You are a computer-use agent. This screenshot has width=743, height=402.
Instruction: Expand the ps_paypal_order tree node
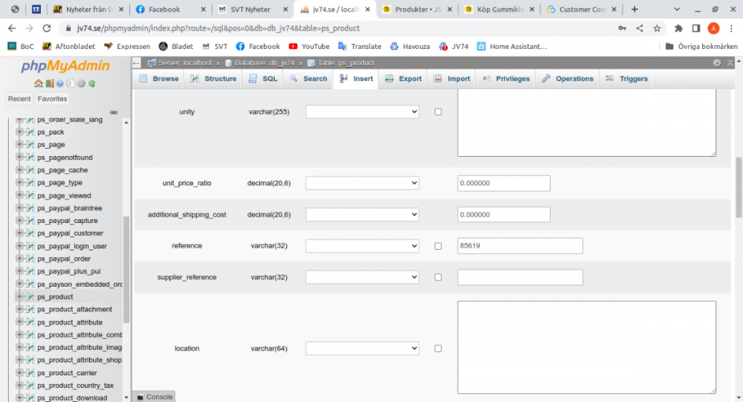[x=19, y=259]
